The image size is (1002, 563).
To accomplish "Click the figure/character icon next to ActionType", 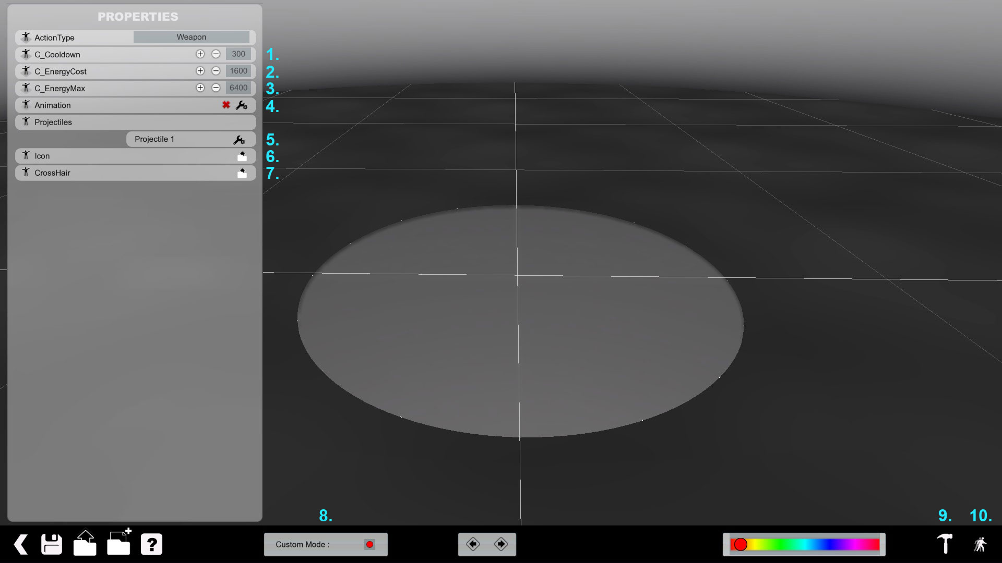I will tap(26, 37).
